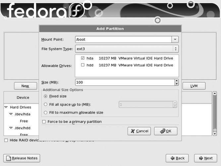
Task: Click the Size (MB) spinner arrows
Action: pyautogui.click(x=176, y=82)
